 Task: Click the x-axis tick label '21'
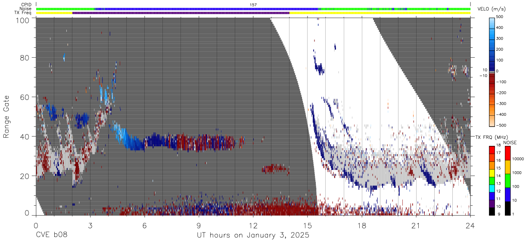click(416, 225)
